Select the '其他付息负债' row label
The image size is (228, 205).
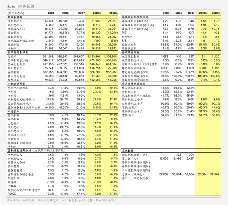(16, 76)
